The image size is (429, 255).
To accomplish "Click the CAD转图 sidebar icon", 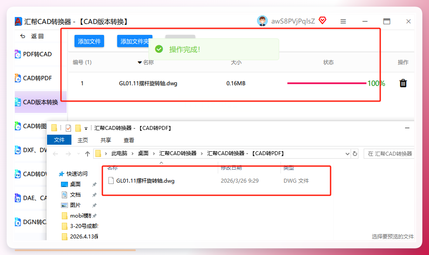I will [18, 126].
